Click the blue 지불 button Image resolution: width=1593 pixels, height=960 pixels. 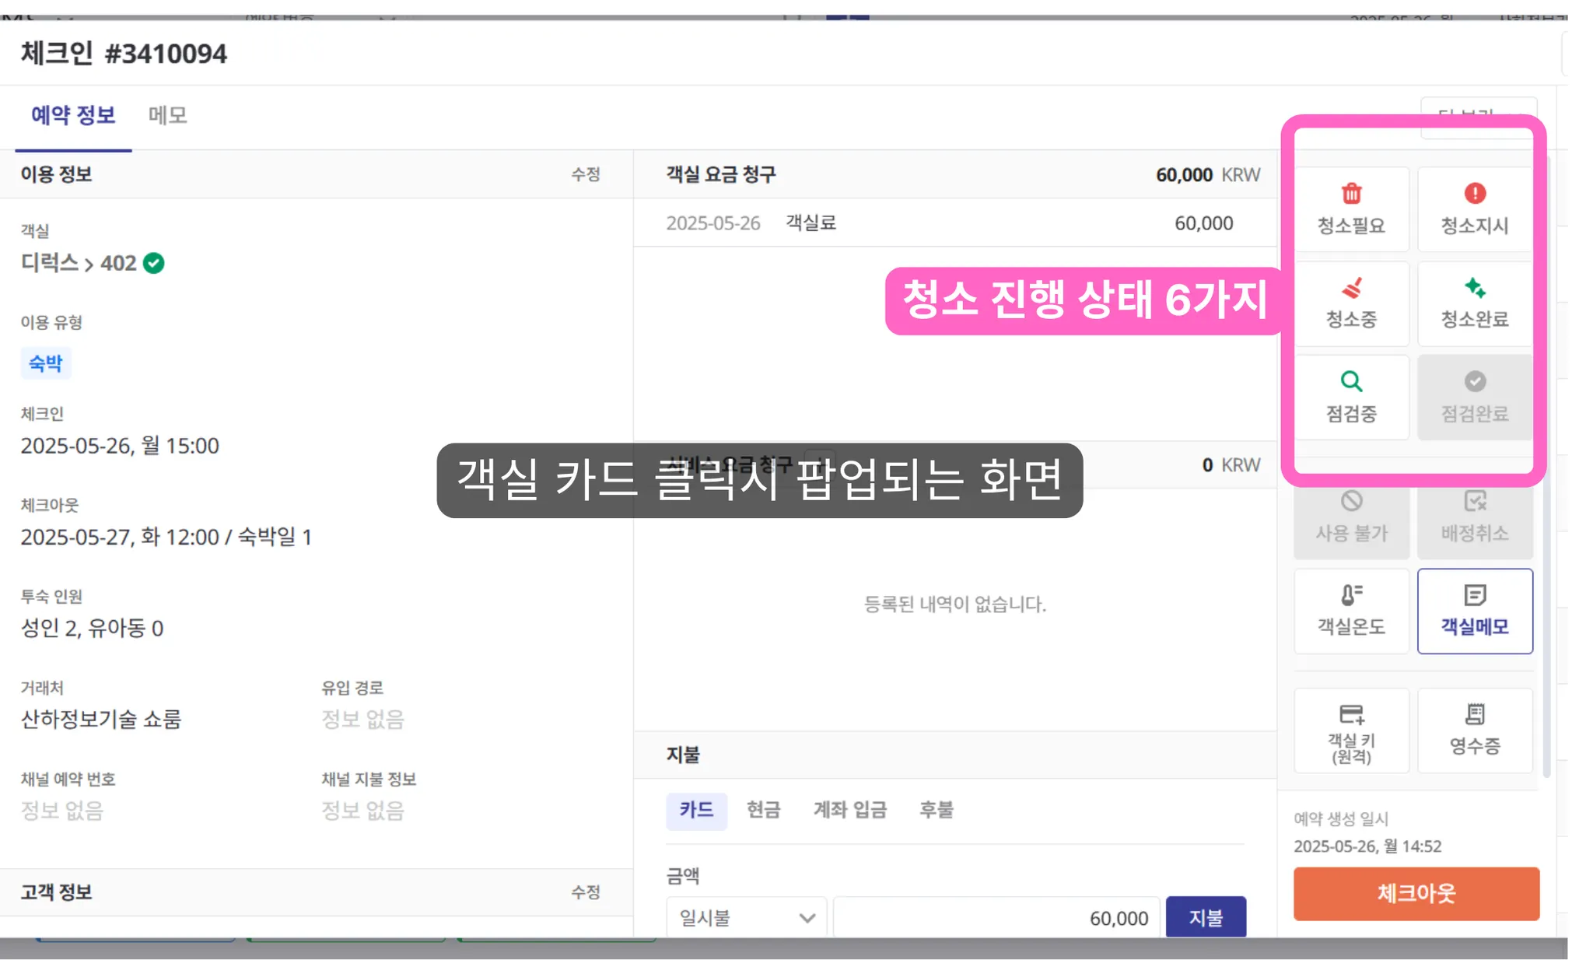(1205, 918)
